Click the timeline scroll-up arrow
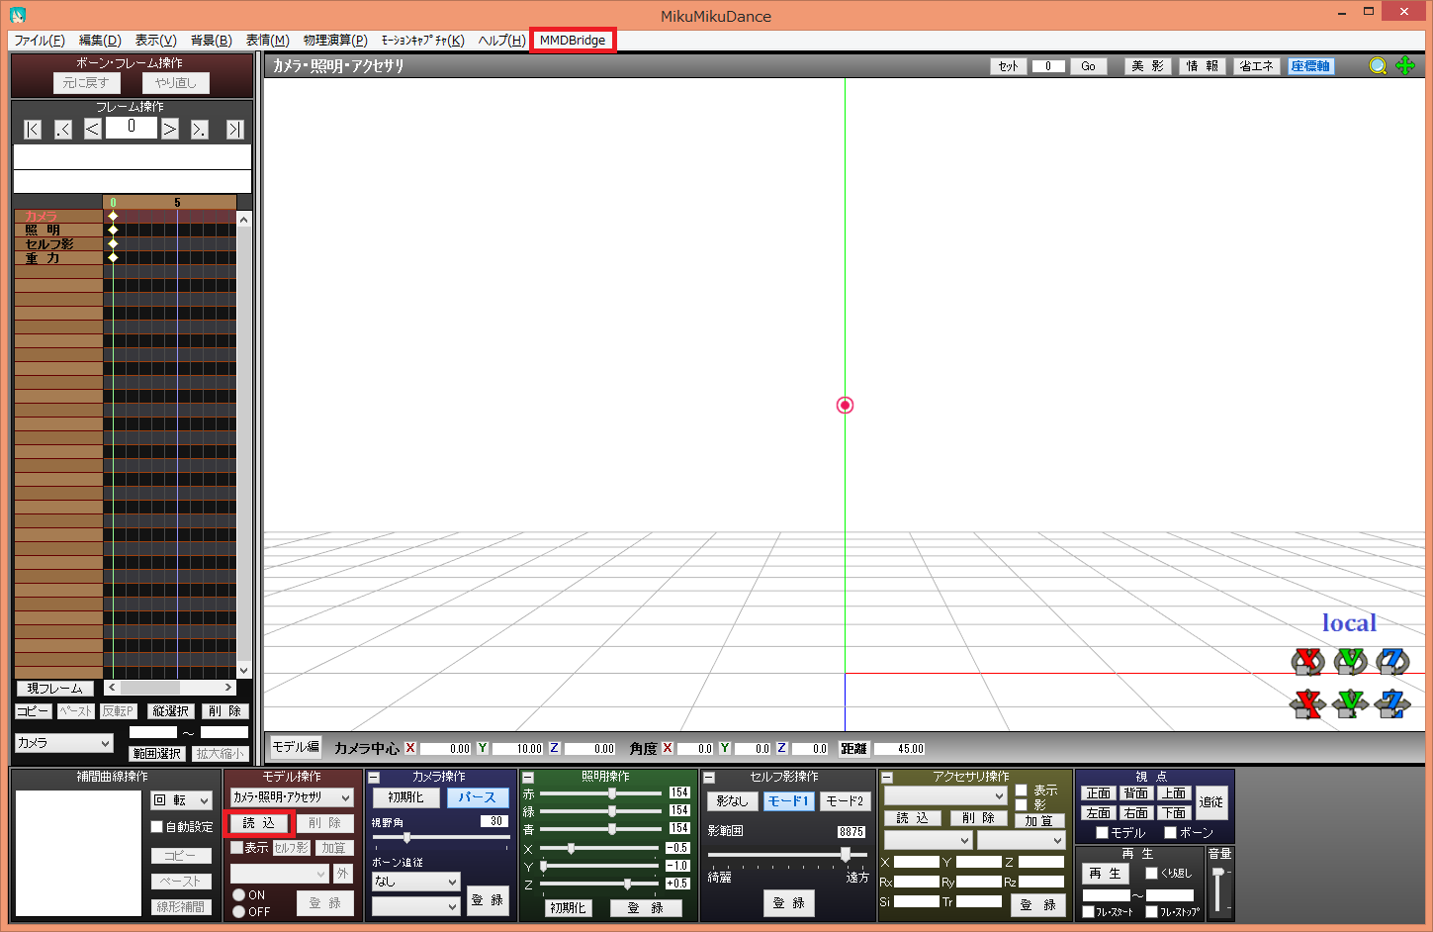Screen dimensions: 1433x932 click(x=244, y=220)
